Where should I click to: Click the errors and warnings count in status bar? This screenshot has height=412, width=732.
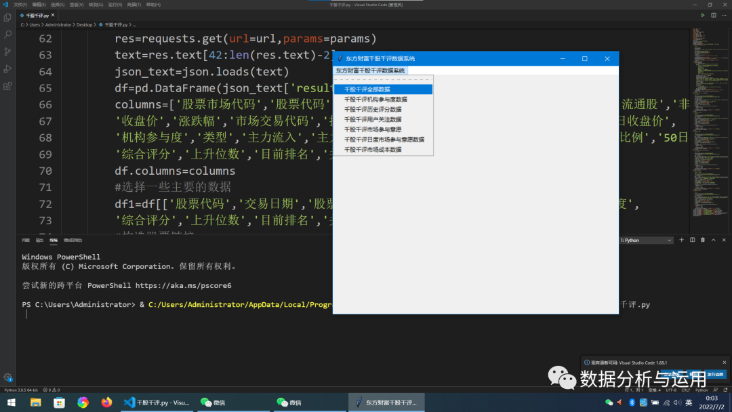click(x=52, y=390)
